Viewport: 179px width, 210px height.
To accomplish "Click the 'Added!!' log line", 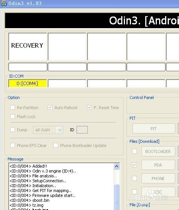I will click(28, 166).
